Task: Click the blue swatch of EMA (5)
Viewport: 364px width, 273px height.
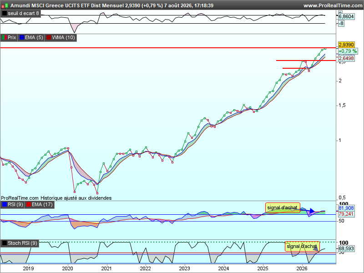Action: pos(22,37)
